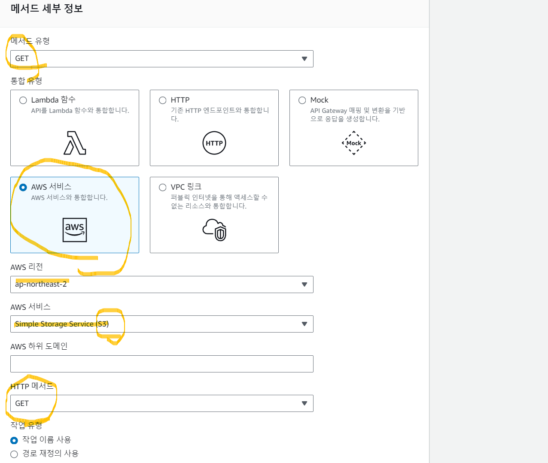This screenshot has width=548, height=463.
Task: Select the VPC 링크 radio button
Action: click(x=163, y=188)
